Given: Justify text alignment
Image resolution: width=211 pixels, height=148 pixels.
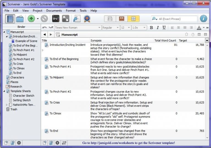Looking at the screenshot, I should (185, 28).
